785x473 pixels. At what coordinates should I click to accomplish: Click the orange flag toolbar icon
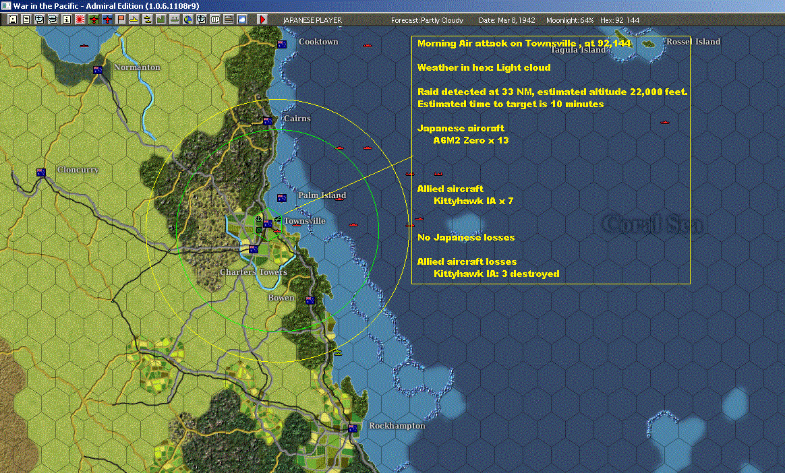click(121, 20)
